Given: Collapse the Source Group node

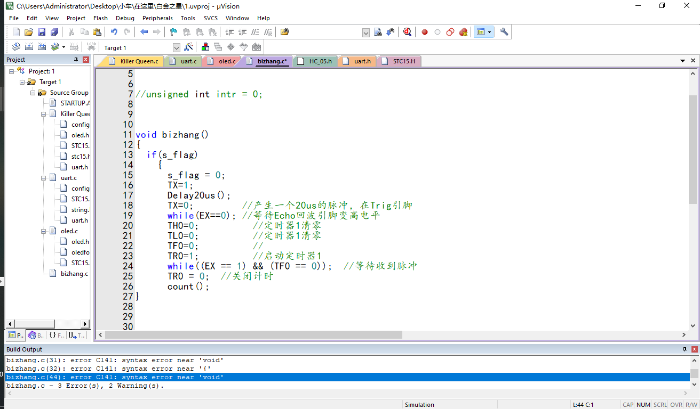Looking at the screenshot, I should (x=33, y=92).
